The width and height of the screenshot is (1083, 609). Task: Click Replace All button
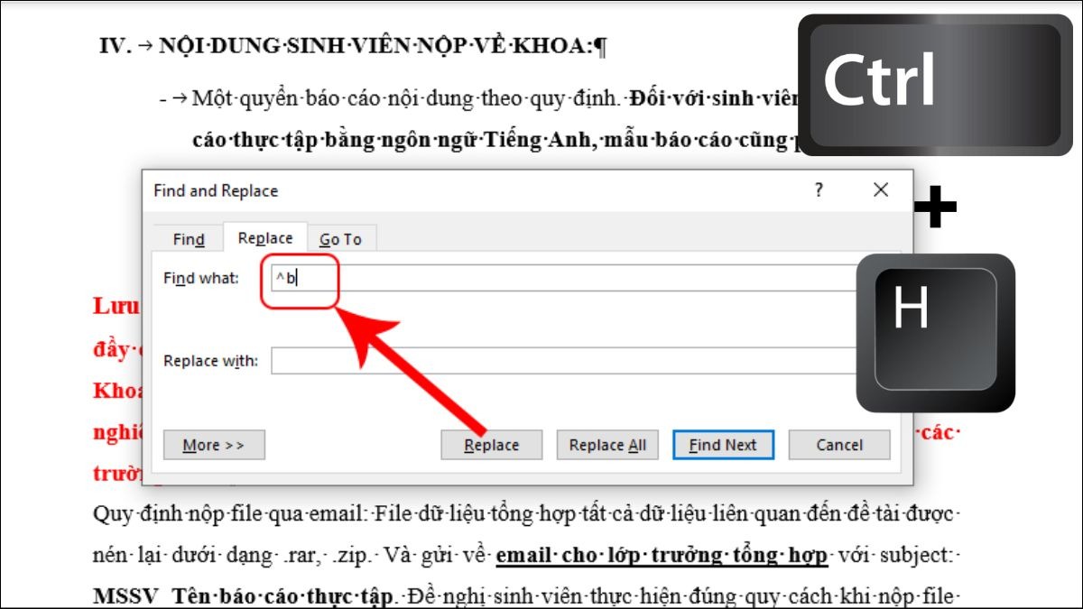[x=607, y=445]
